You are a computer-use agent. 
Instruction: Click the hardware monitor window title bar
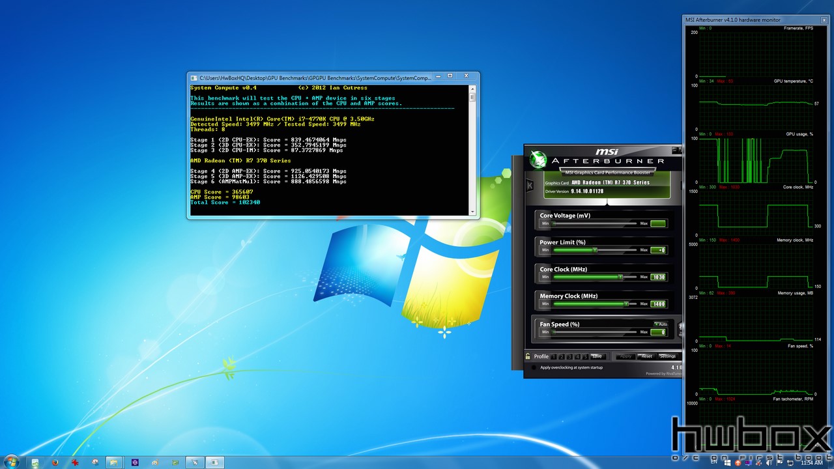[756, 20]
